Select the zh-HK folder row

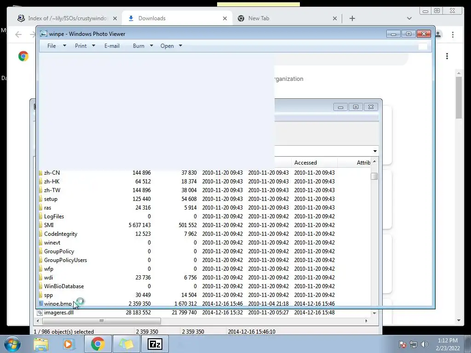pos(204,181)
